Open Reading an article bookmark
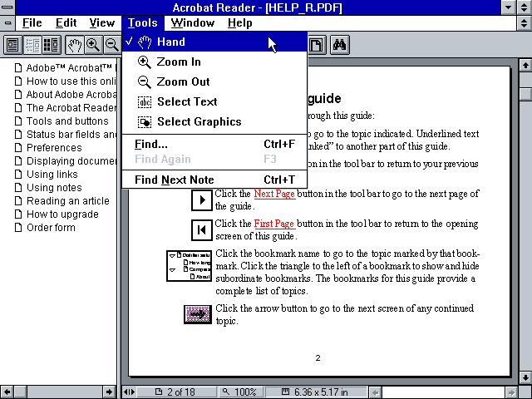The image size is (532, 399). click(68, 201)
